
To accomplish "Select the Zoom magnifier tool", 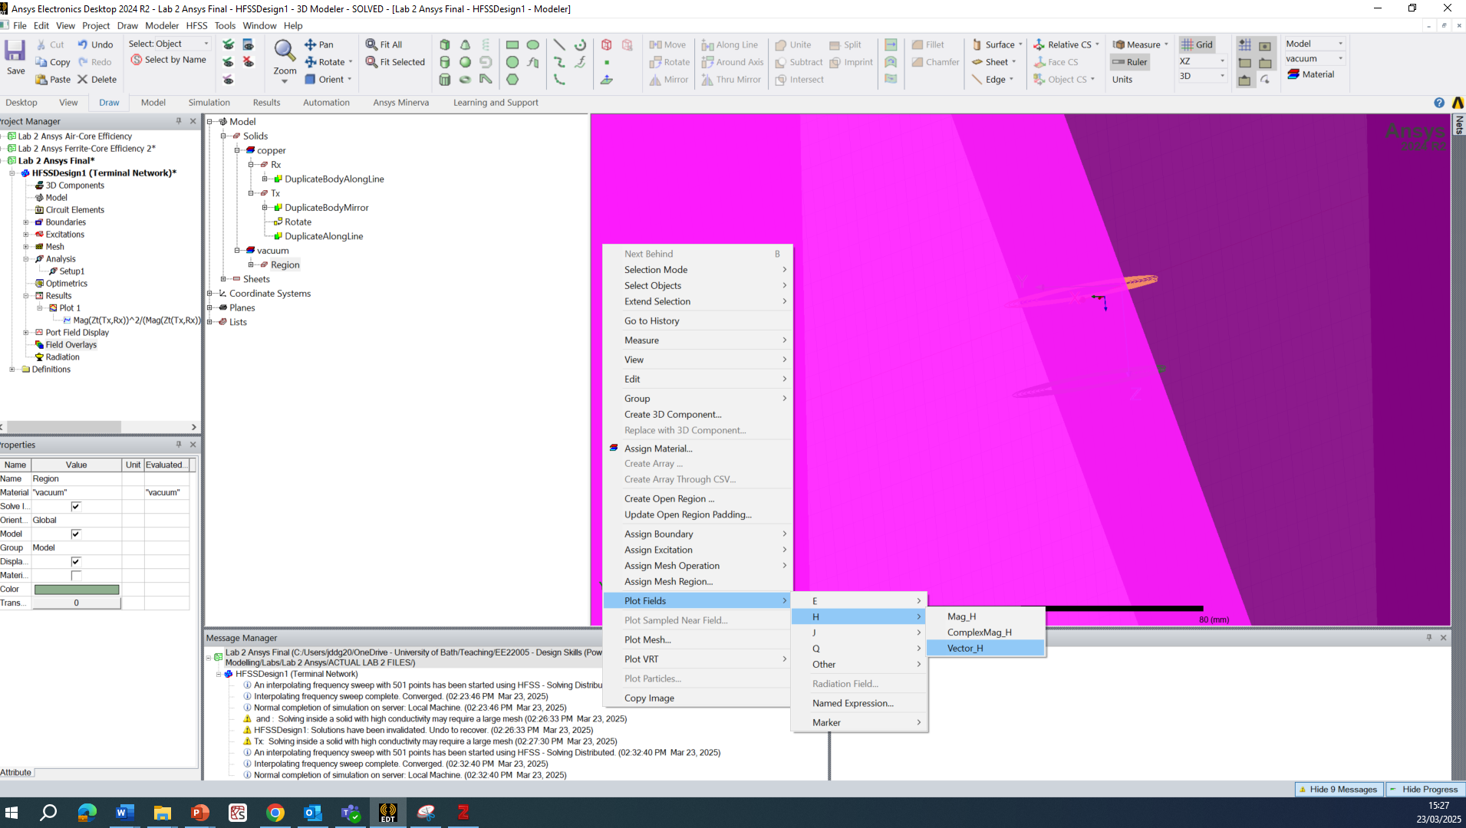I will (285, 52).
